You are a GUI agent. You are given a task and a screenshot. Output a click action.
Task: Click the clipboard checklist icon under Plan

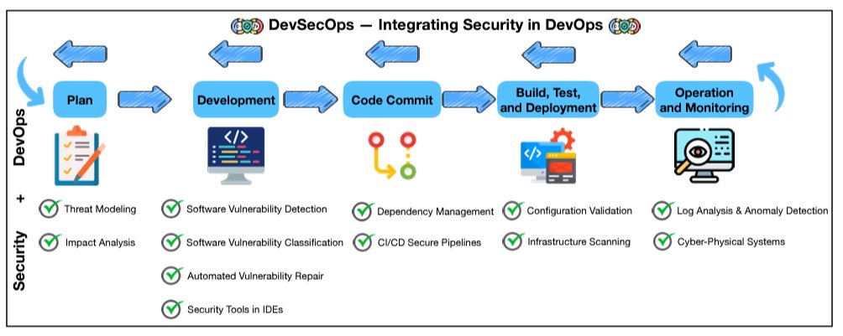[80, 156]
